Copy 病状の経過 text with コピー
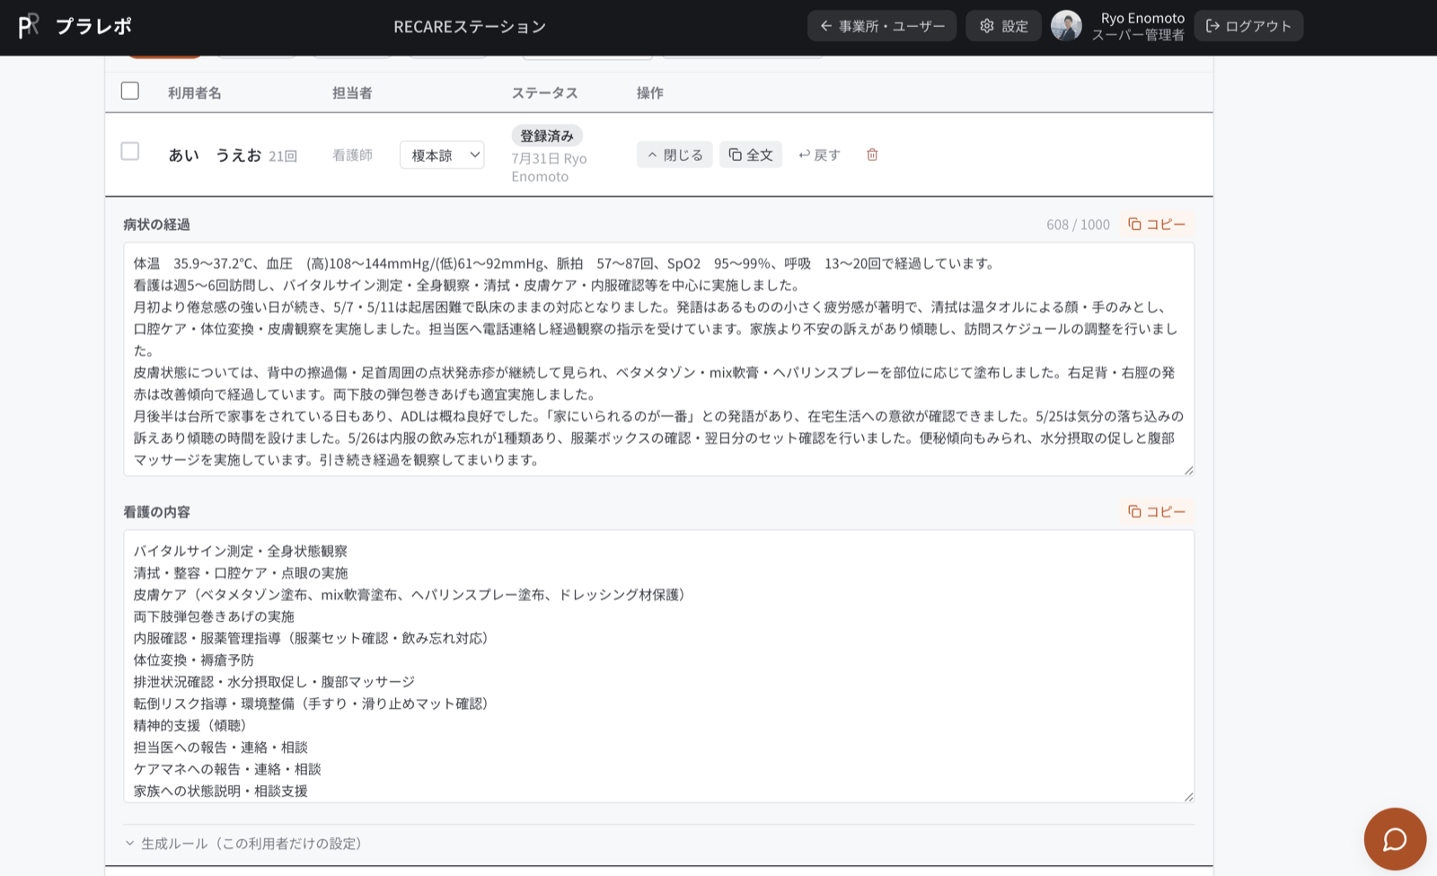Viewport: 1437px width, 876px height. [x=1157, y=224]
